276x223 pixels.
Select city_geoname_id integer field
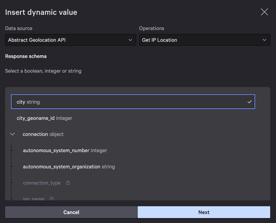(x=44, y=118)
